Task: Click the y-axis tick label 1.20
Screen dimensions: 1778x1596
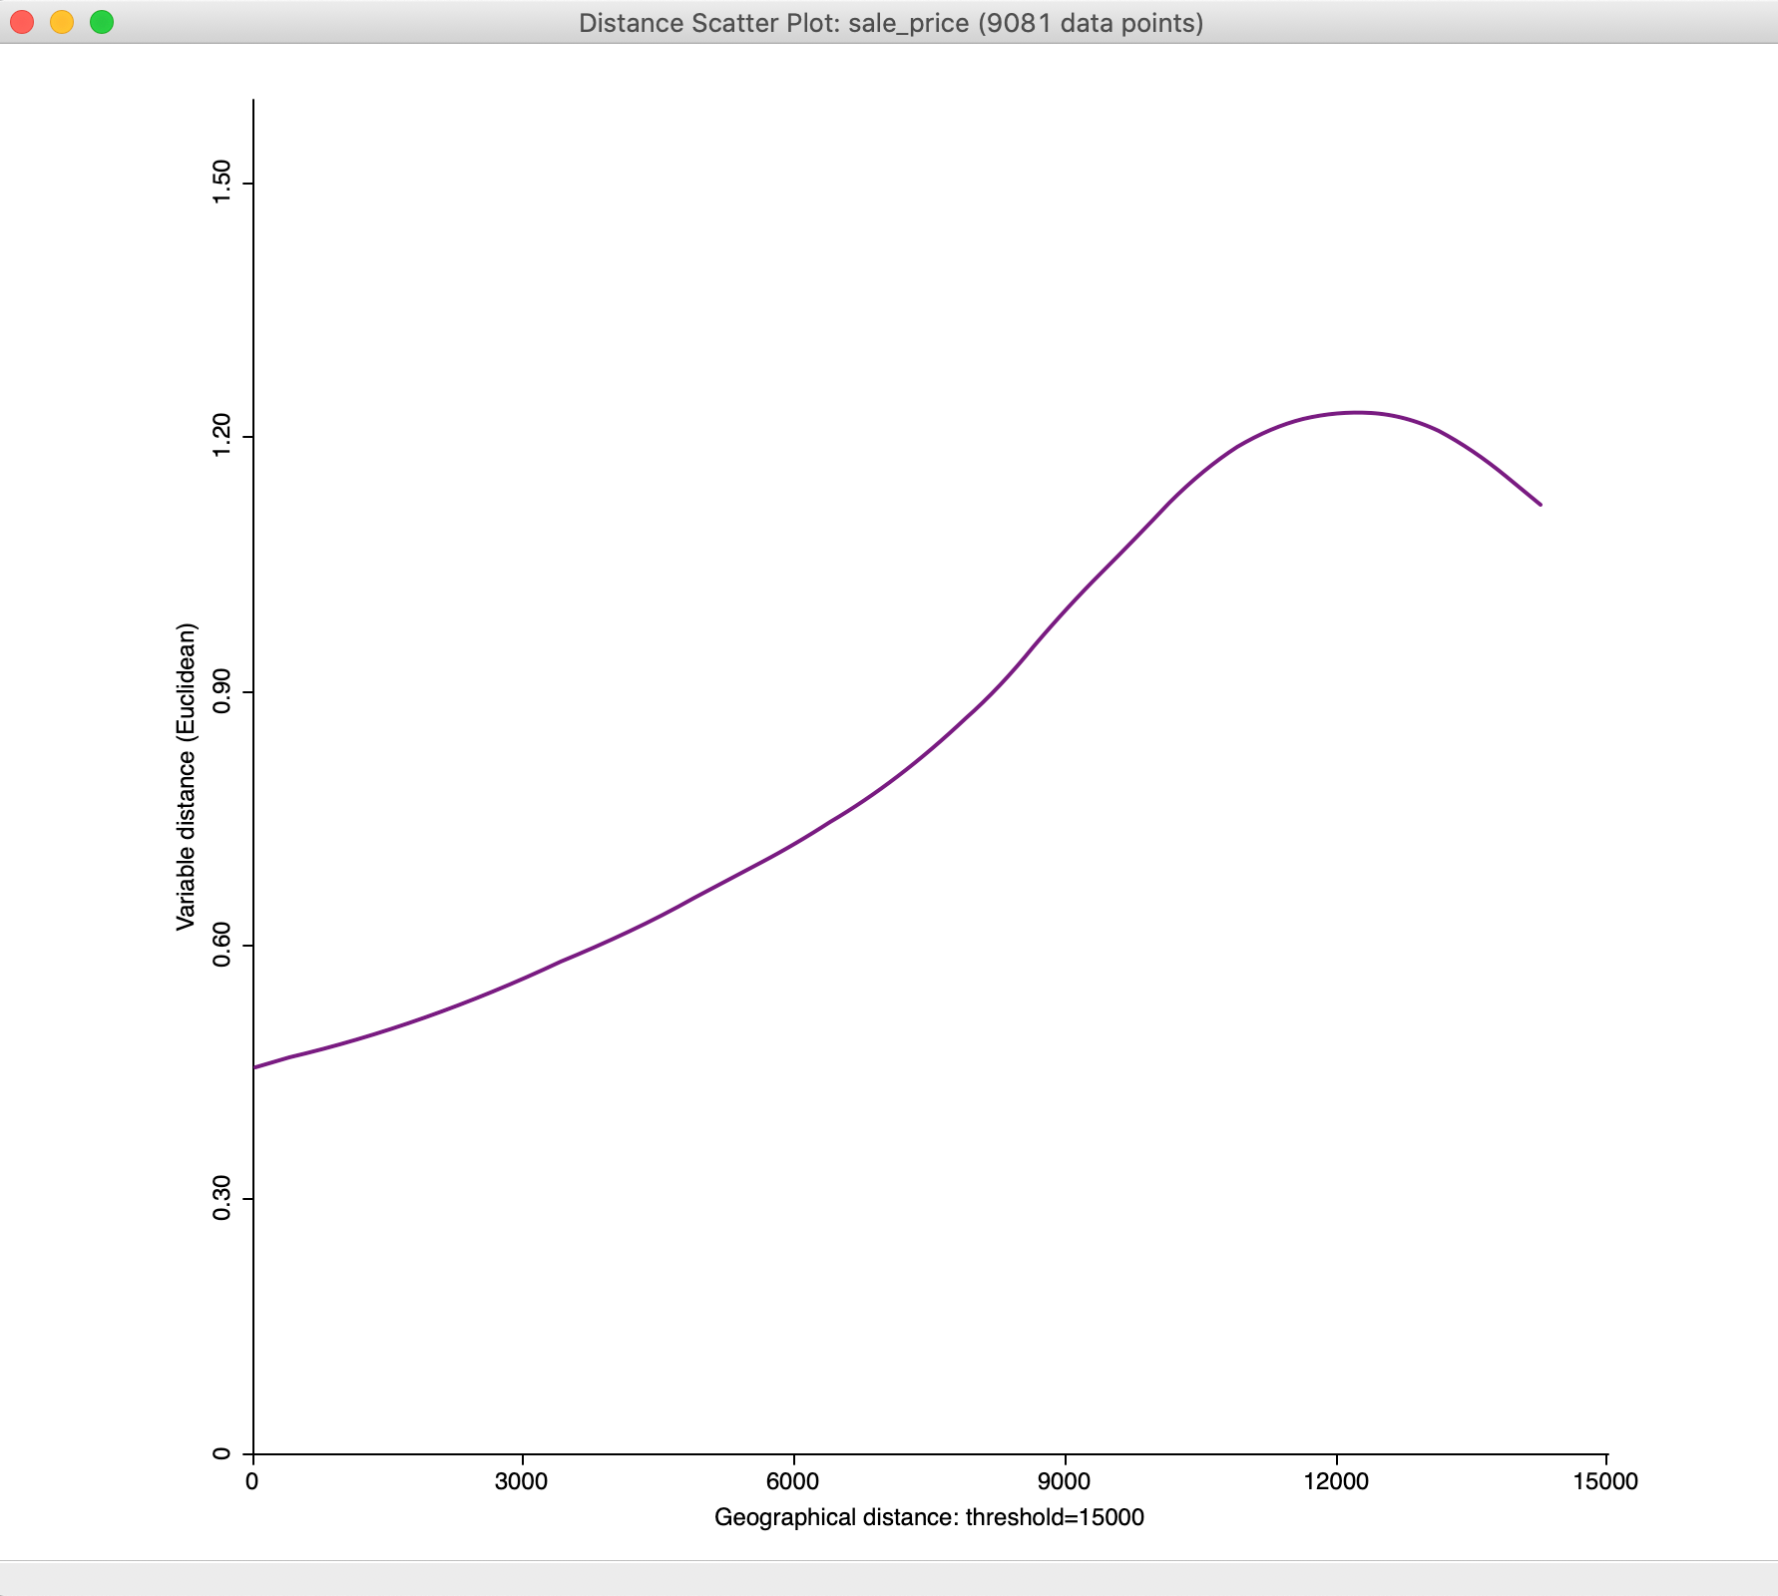Action: 222,437
